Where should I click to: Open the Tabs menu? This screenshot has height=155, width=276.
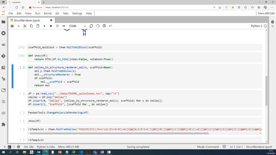tap(66, 13)
